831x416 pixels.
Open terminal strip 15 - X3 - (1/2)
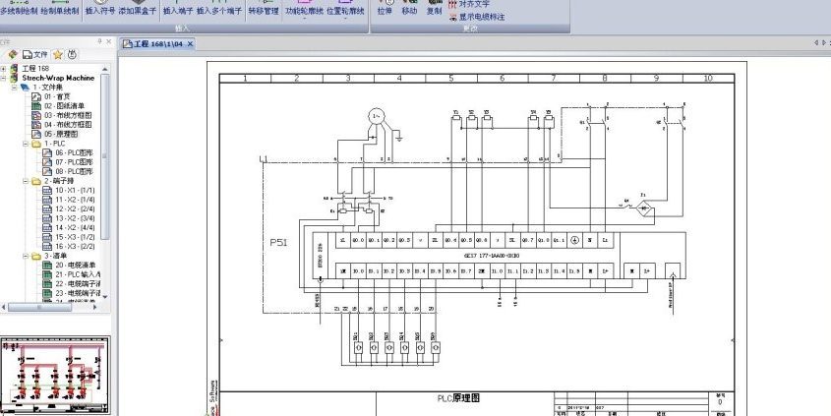(75, 237)
